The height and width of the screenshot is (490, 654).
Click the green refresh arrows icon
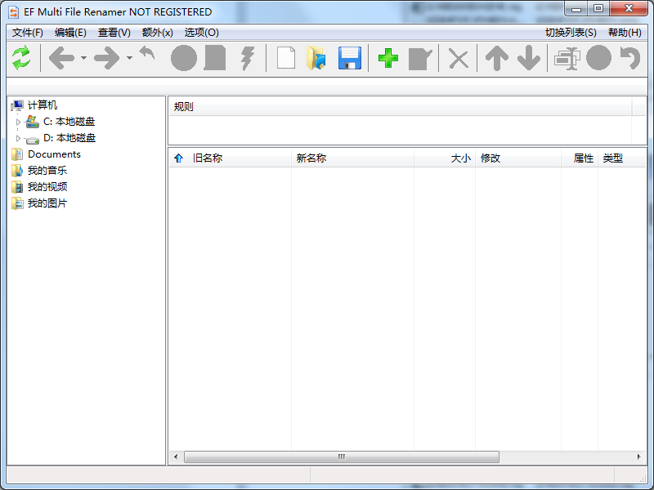[21, 58]
